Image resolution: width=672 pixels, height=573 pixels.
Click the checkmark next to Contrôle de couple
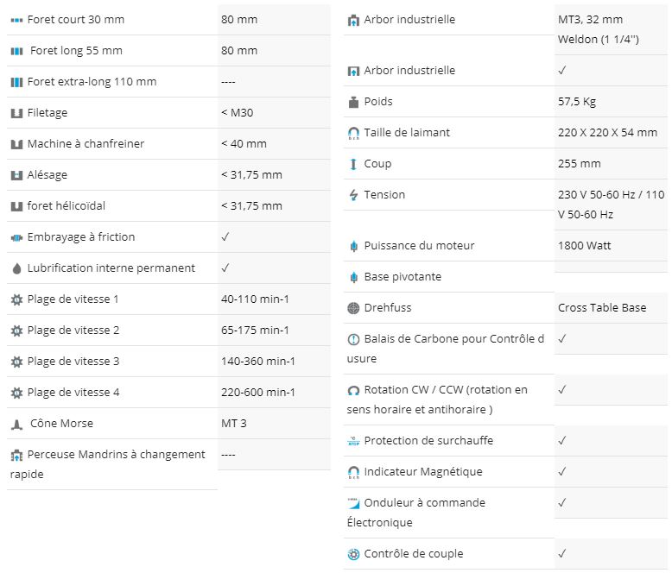coord(561,553)
